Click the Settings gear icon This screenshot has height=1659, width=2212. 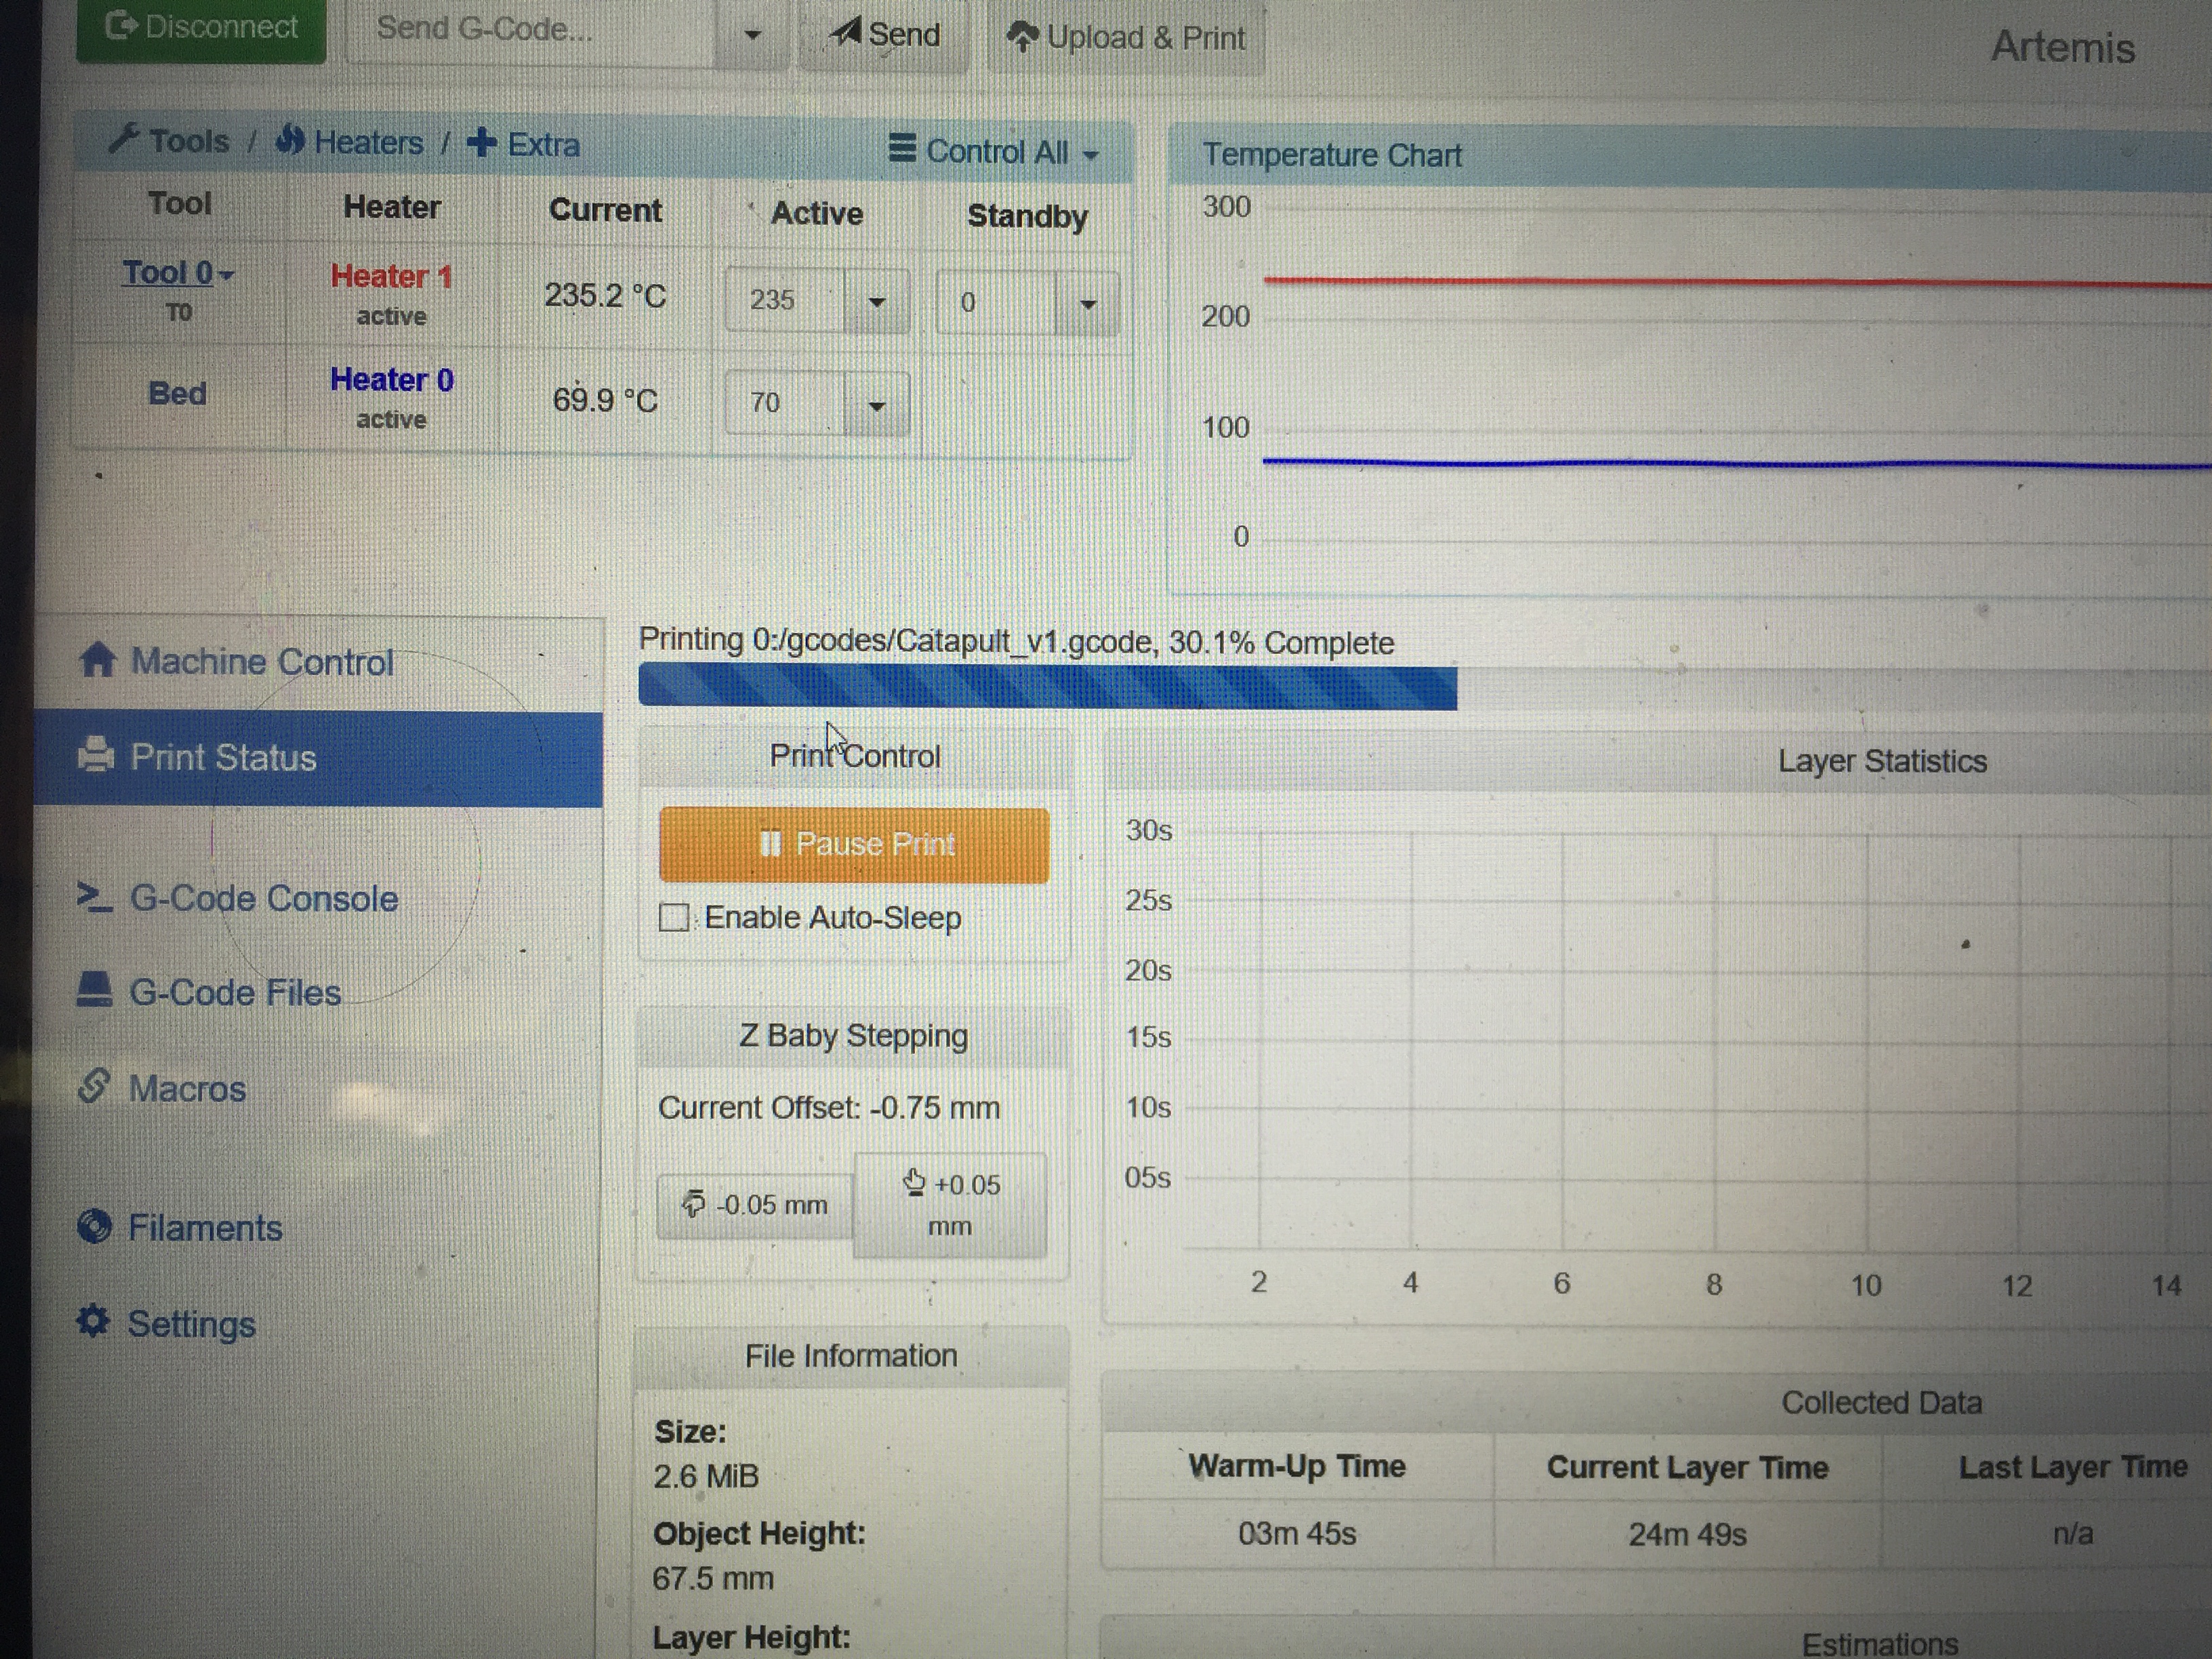(x=93, y=1321)
